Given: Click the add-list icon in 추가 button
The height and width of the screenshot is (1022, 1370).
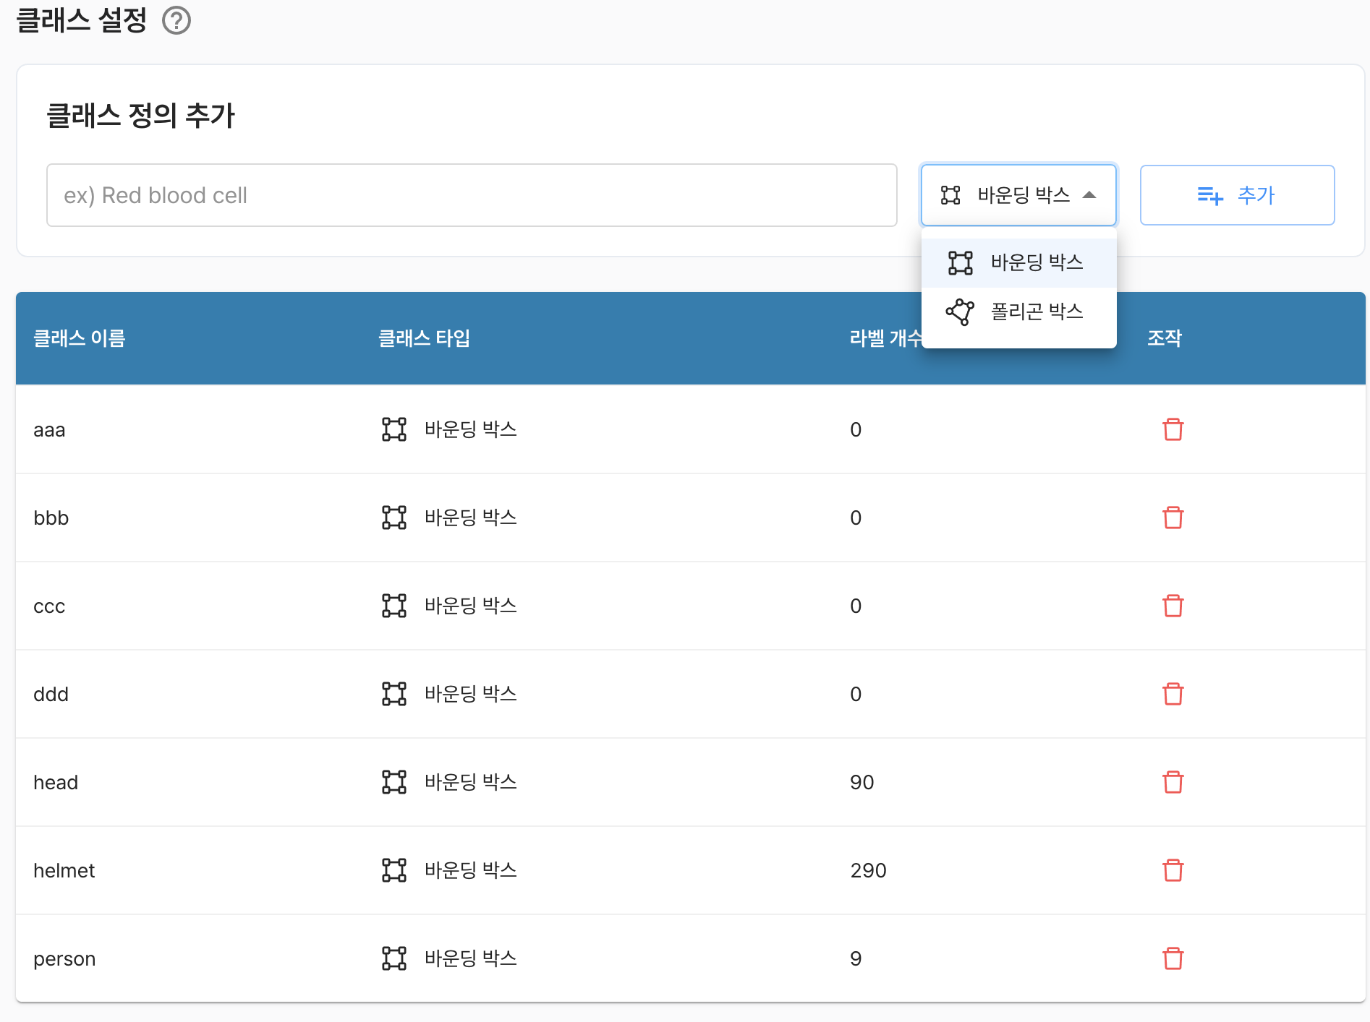Looking at the screenshot, I should point(1210,195).
